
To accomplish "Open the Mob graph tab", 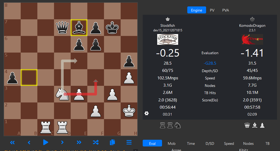I will click(x=172, y=143).
